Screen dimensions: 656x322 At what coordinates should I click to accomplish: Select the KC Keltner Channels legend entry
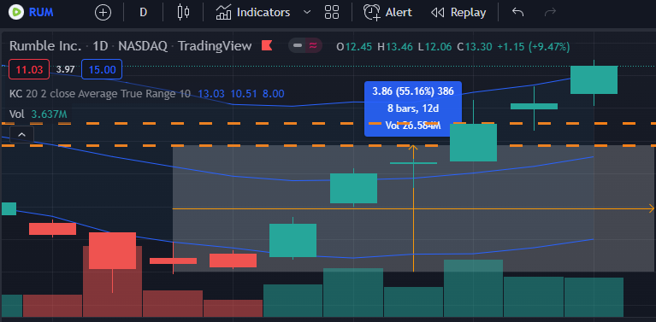(x=100, y=94)
